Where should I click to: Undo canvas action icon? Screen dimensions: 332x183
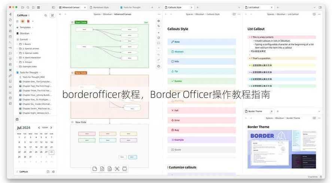point(159,55)
